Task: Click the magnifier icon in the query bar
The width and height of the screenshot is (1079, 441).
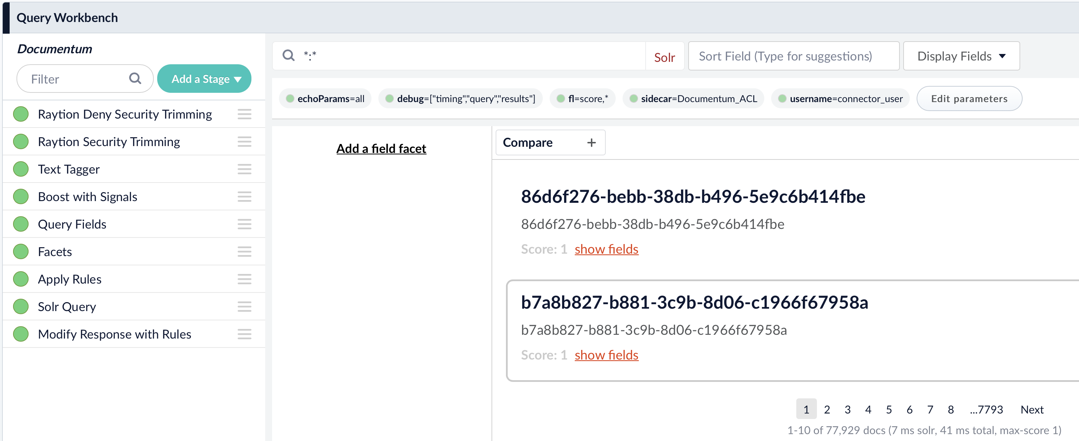Action: tap(289, 55)
